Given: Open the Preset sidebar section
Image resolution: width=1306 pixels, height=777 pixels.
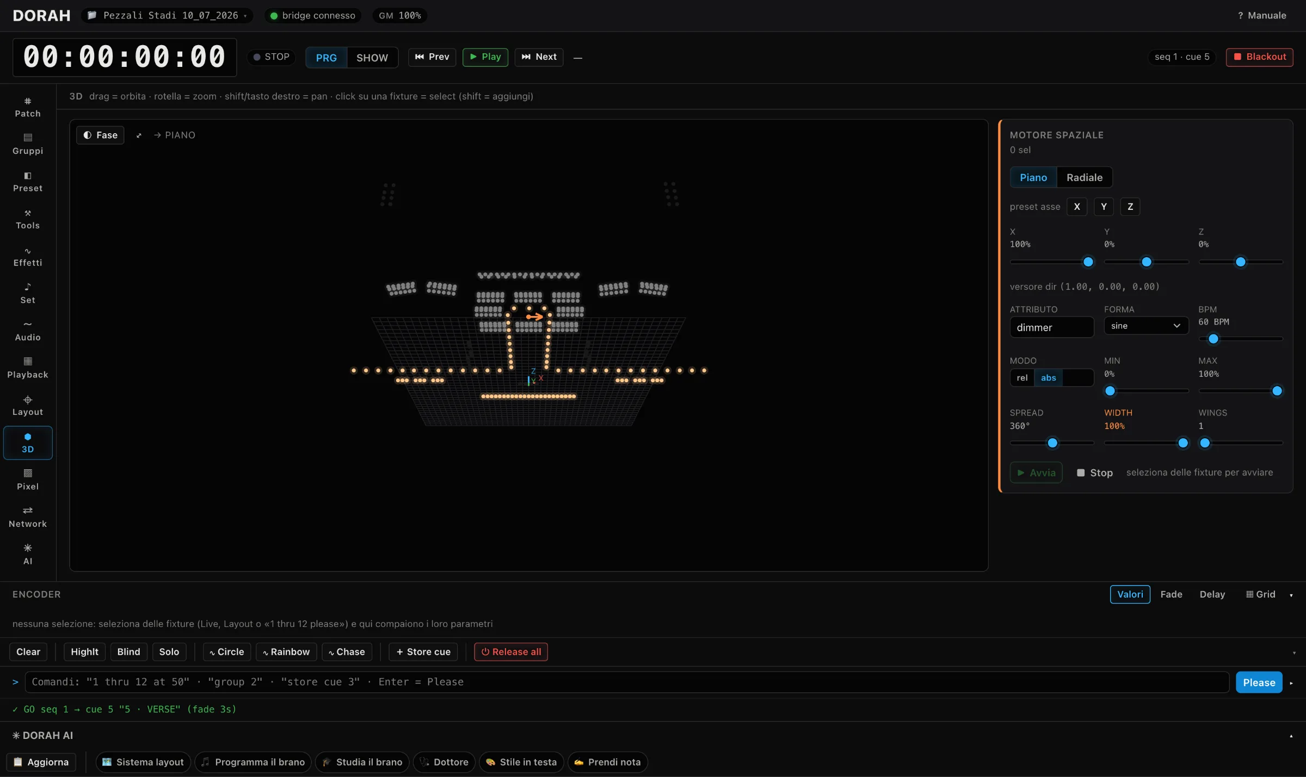Looking at the screenshot, I should click(28, 182).
